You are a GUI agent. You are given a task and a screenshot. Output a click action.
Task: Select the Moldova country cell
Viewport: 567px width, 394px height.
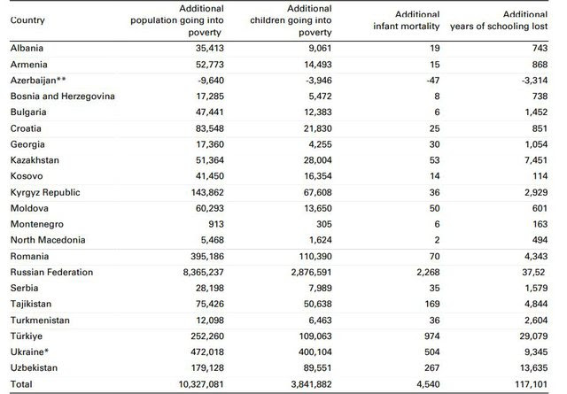[29, 208]
